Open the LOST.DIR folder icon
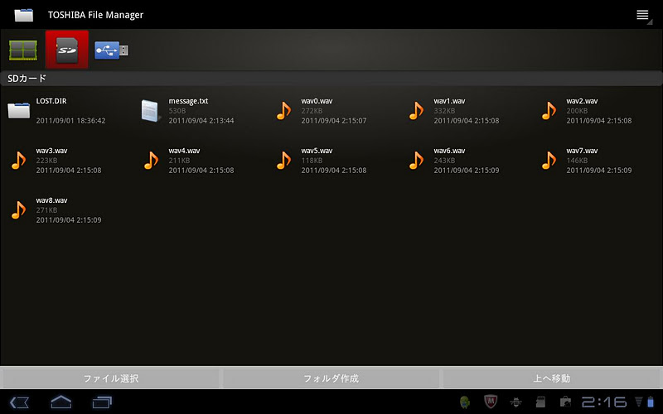 tap(18, 110)
